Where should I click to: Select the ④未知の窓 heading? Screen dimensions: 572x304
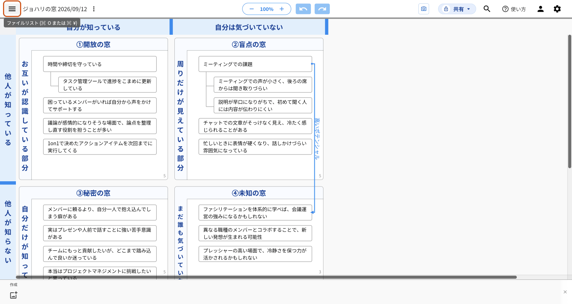[249, 193]
